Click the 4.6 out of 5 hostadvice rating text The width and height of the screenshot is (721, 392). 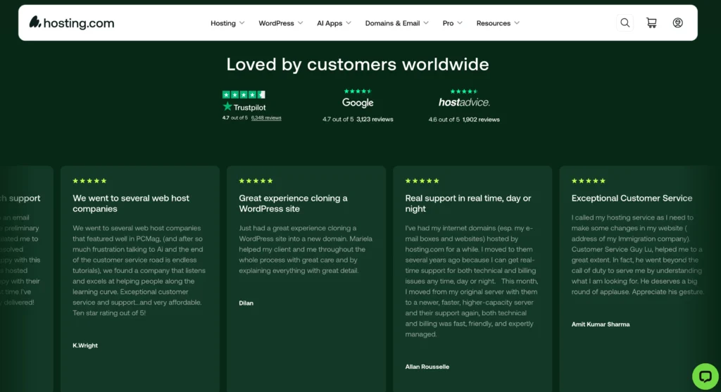(444, 120)
